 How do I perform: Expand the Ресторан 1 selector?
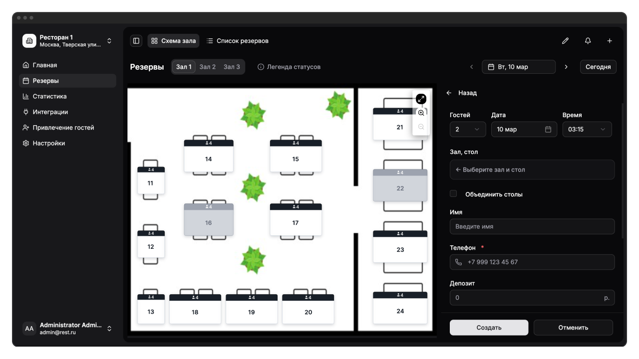click(x=109, y=41)
